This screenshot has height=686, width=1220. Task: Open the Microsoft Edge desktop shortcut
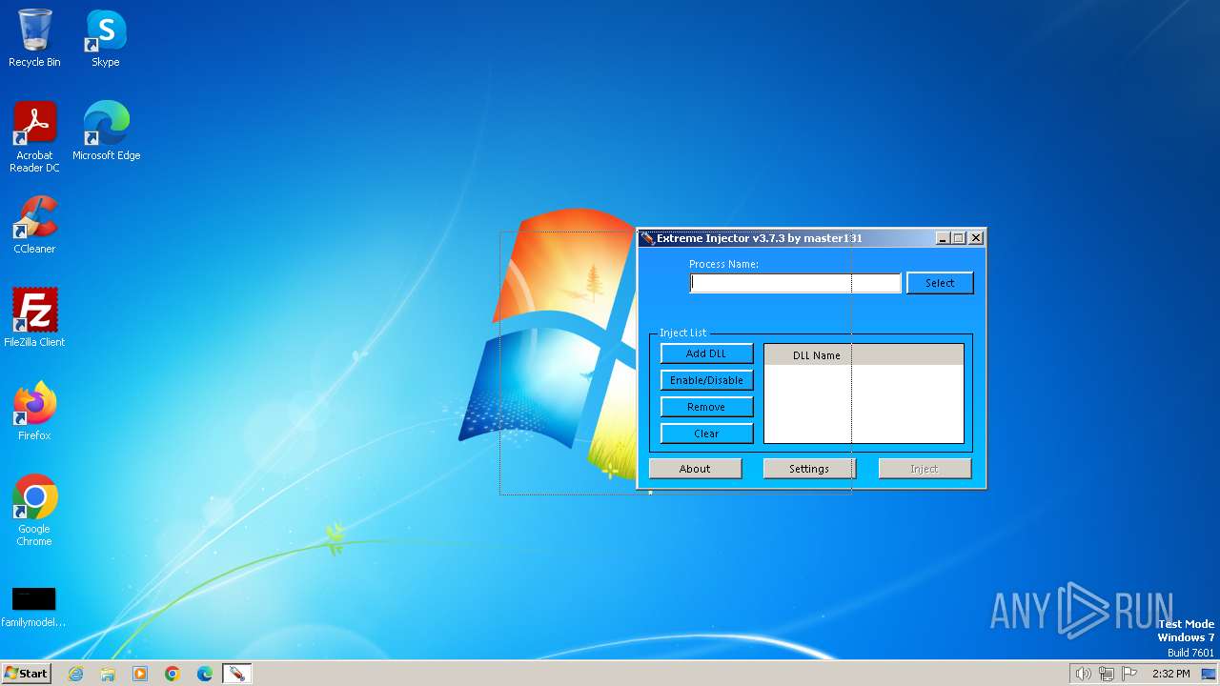(x=106, y=131)
